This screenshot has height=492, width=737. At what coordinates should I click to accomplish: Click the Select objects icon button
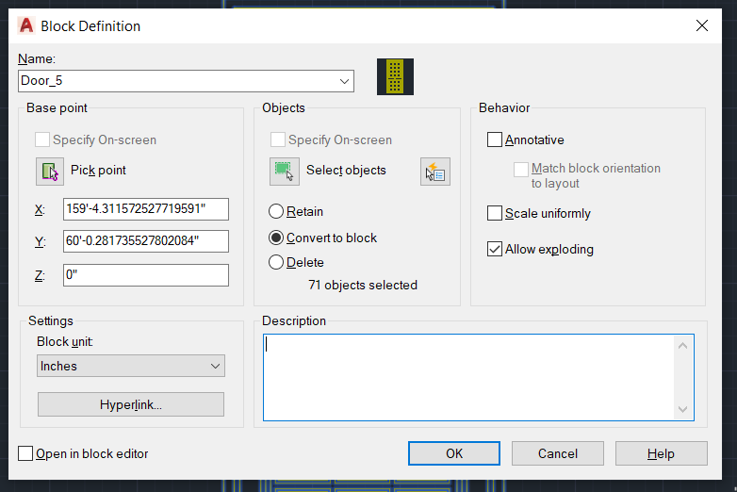point(285,171)
